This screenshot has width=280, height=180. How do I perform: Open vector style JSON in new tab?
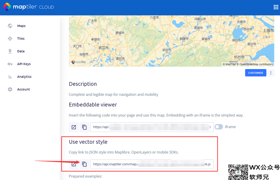(74, 164)
